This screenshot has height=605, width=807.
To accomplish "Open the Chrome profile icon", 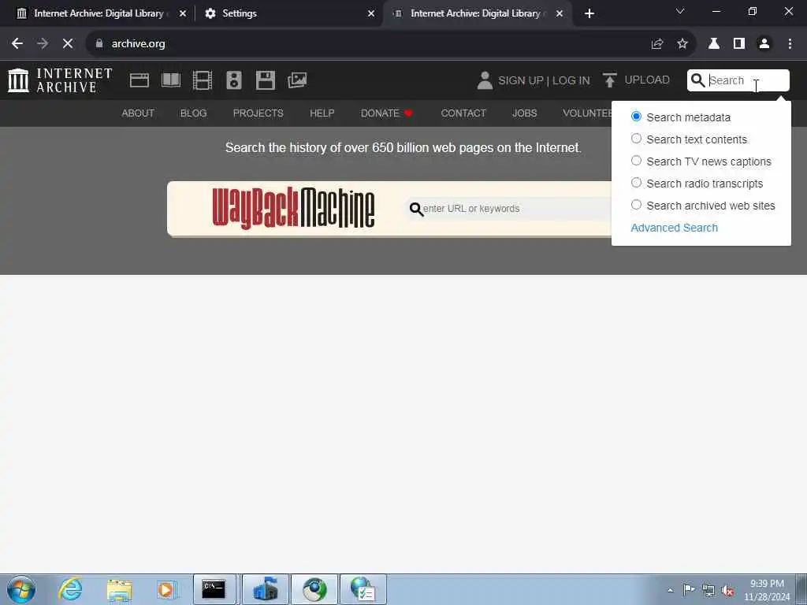I will [764, 44].
